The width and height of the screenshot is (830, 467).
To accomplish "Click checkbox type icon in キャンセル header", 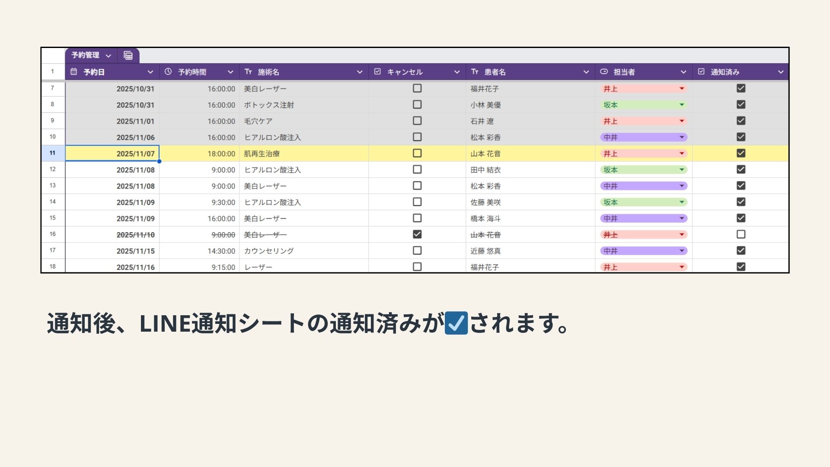I will coord(377,72).
